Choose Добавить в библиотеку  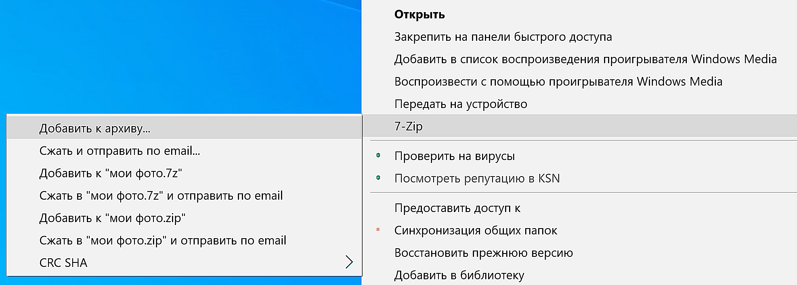(x=580, y=275)
